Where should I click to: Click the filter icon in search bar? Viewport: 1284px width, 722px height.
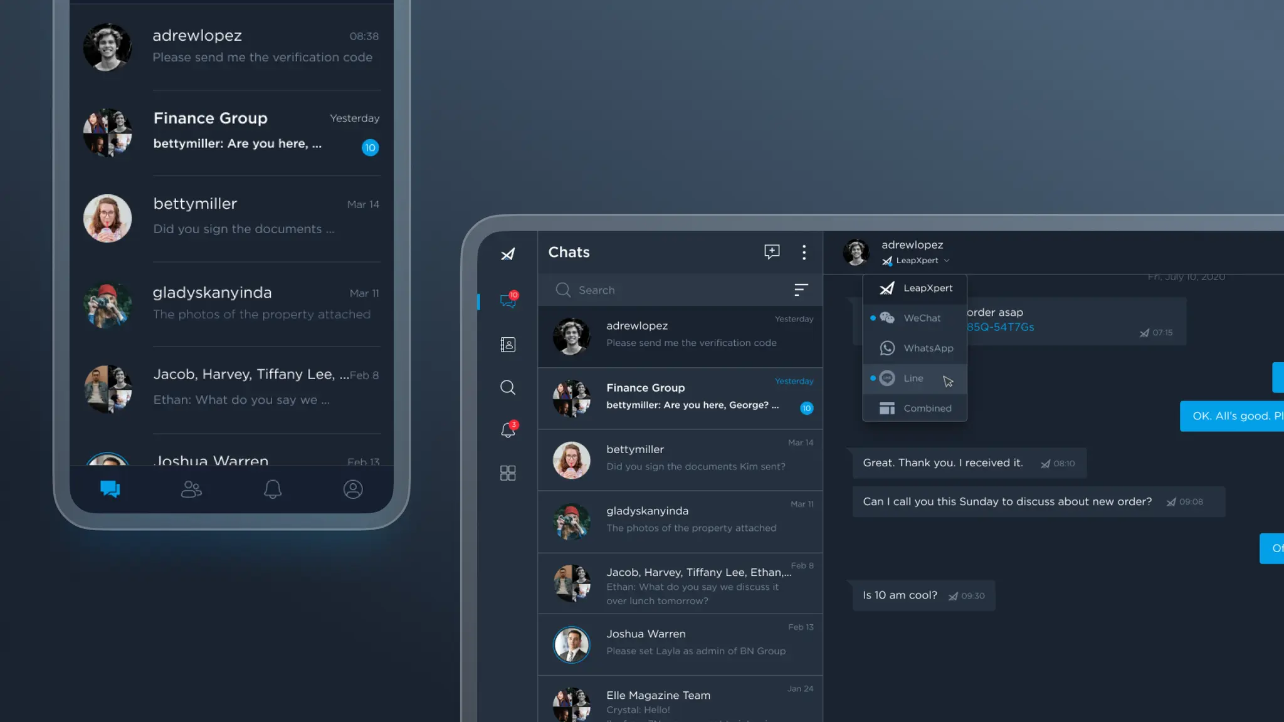[801, 290]
